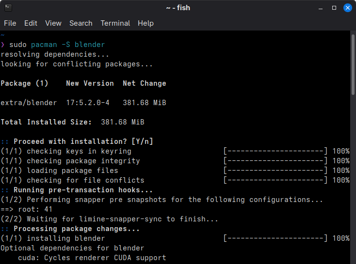Maximize the fish terminal window
The image size is (356, 264).
tap(334, 8)
